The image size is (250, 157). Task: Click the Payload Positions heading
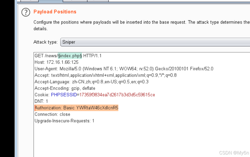tap(55, 12)
